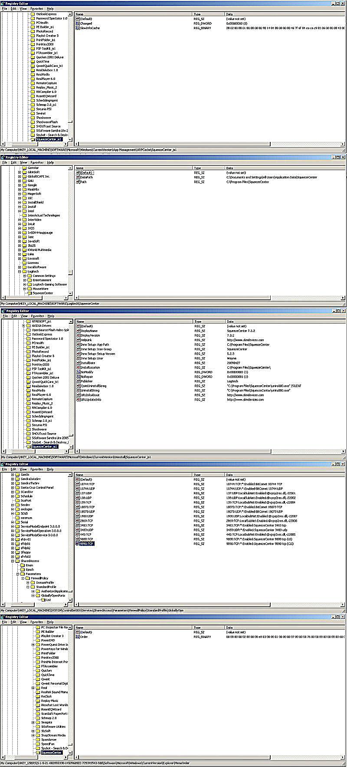Screen dimensions: 347x769
Task: Click the string icon beside Publisher
Action: [x=79, y=381]
